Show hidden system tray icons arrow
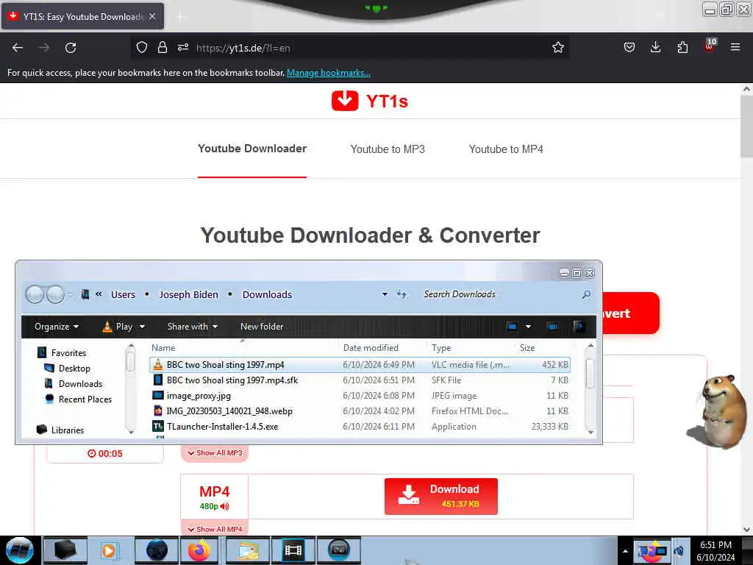 point(625,551)
